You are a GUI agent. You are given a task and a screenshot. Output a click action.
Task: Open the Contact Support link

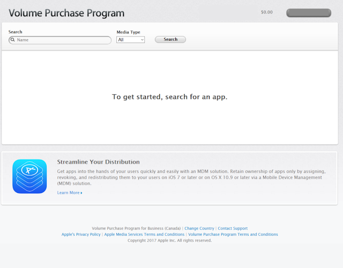233,228
